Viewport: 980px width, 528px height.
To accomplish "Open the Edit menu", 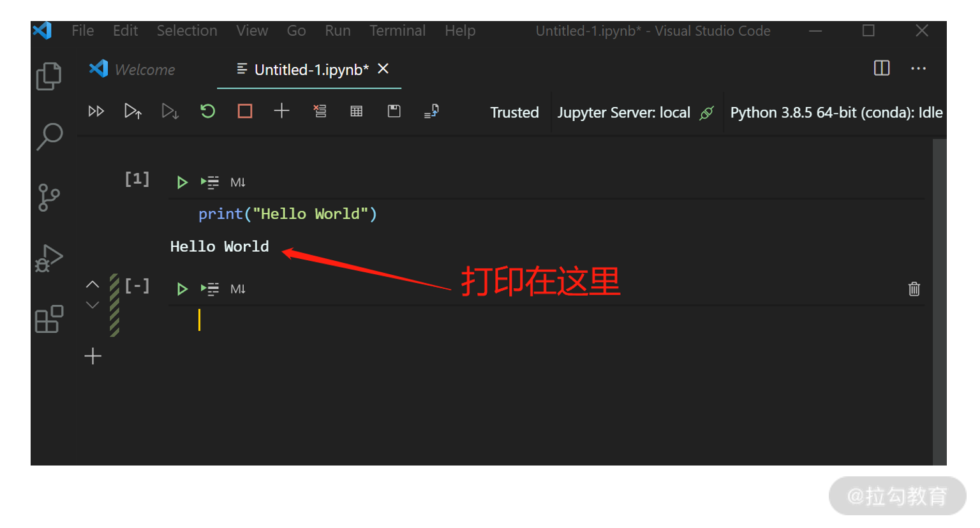I will (125, 31).
